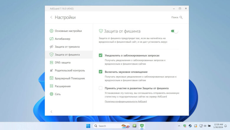
Task: Click the Поиск search label
Action: click(x=175, y=17)
